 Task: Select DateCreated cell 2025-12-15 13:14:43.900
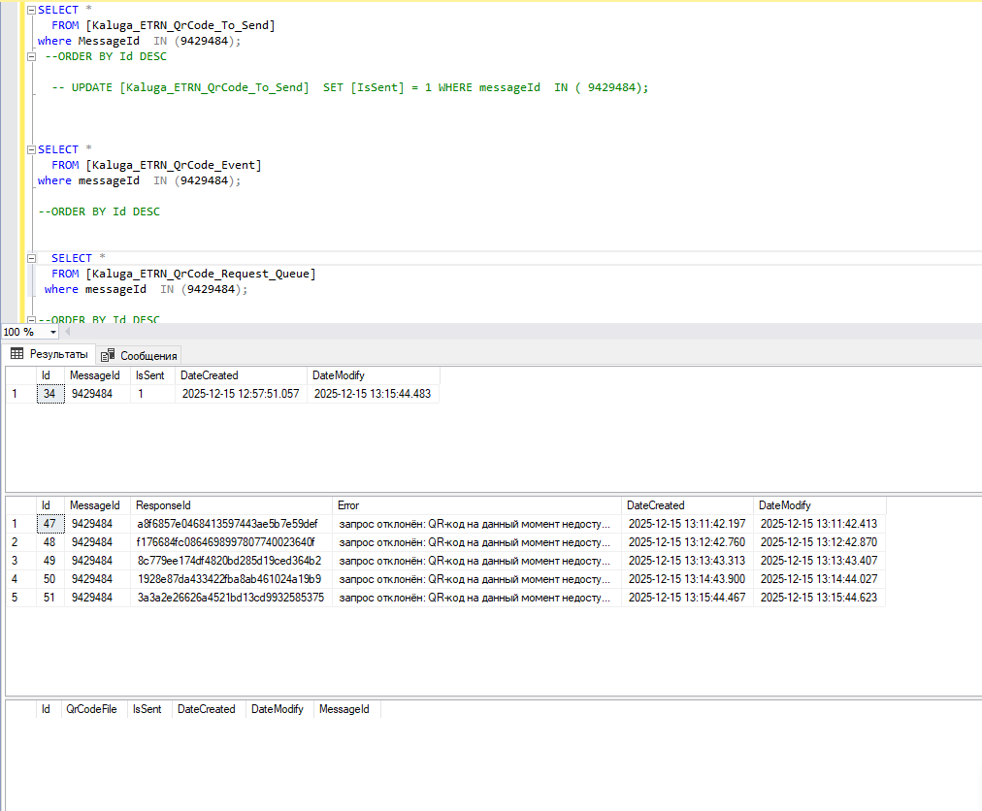(687, 579)
